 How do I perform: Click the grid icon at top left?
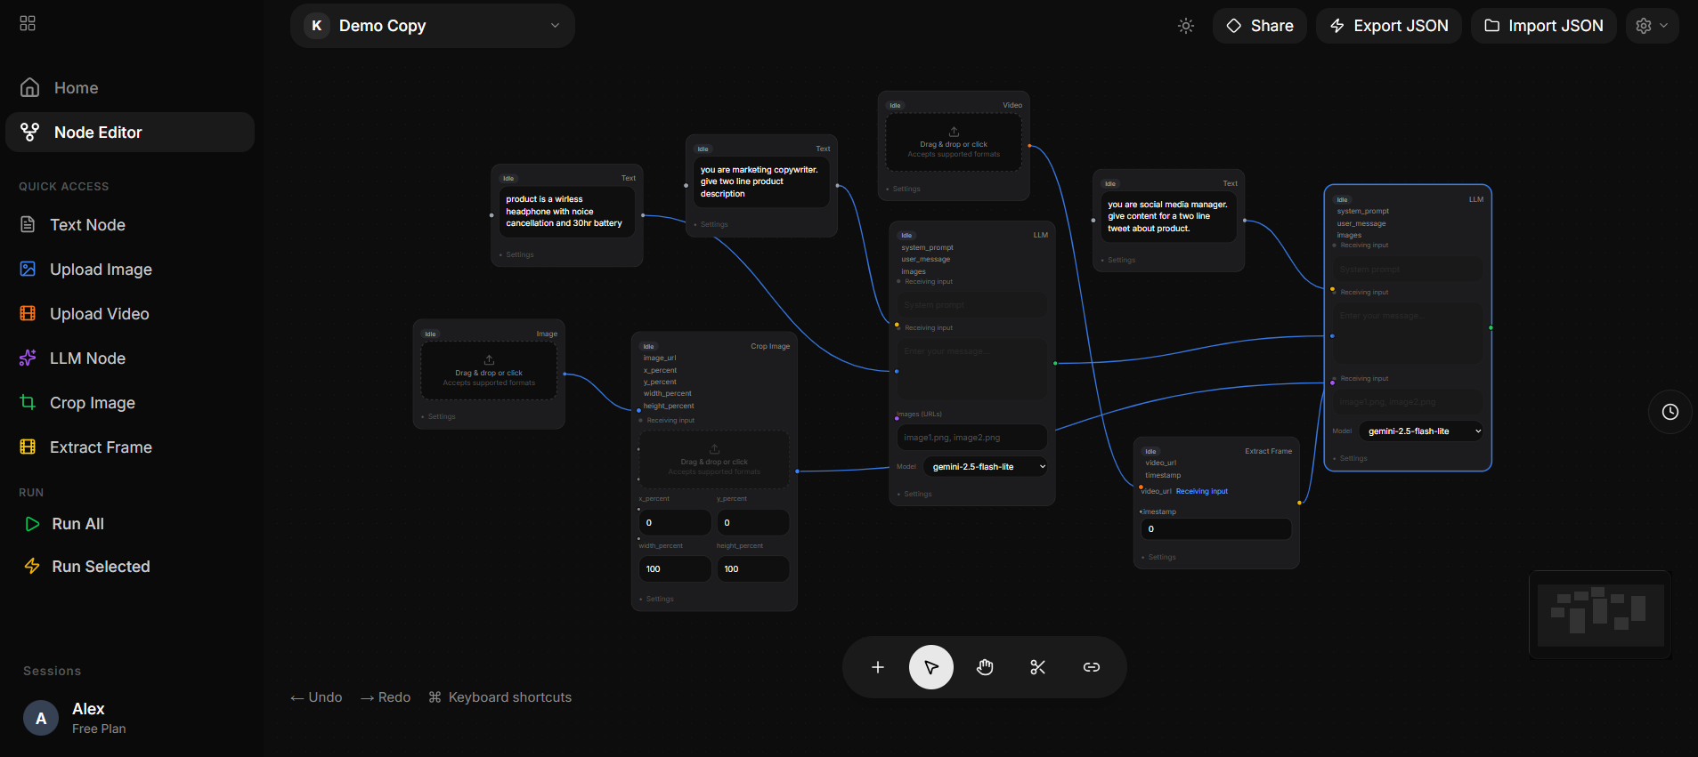pyautogui.click(x=28, y=23)
